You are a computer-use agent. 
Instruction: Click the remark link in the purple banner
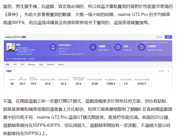[21, 59]
